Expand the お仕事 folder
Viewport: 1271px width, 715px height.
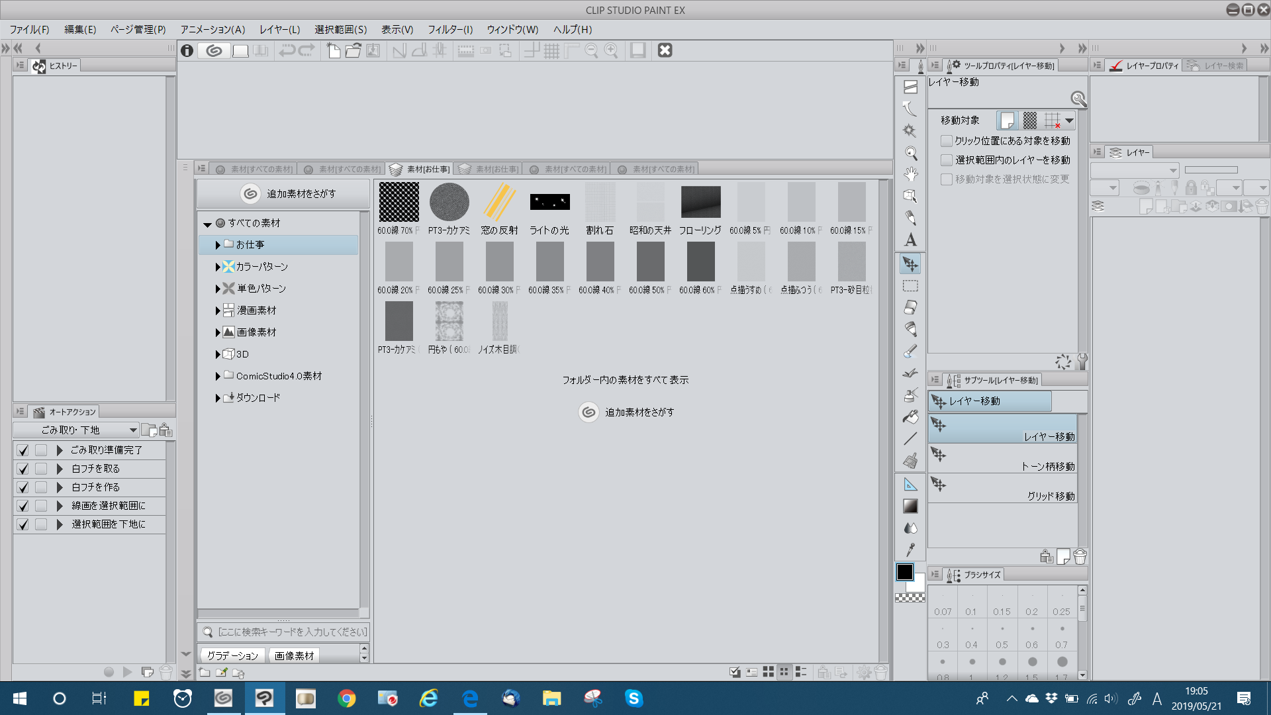click(x=218, y=245)
